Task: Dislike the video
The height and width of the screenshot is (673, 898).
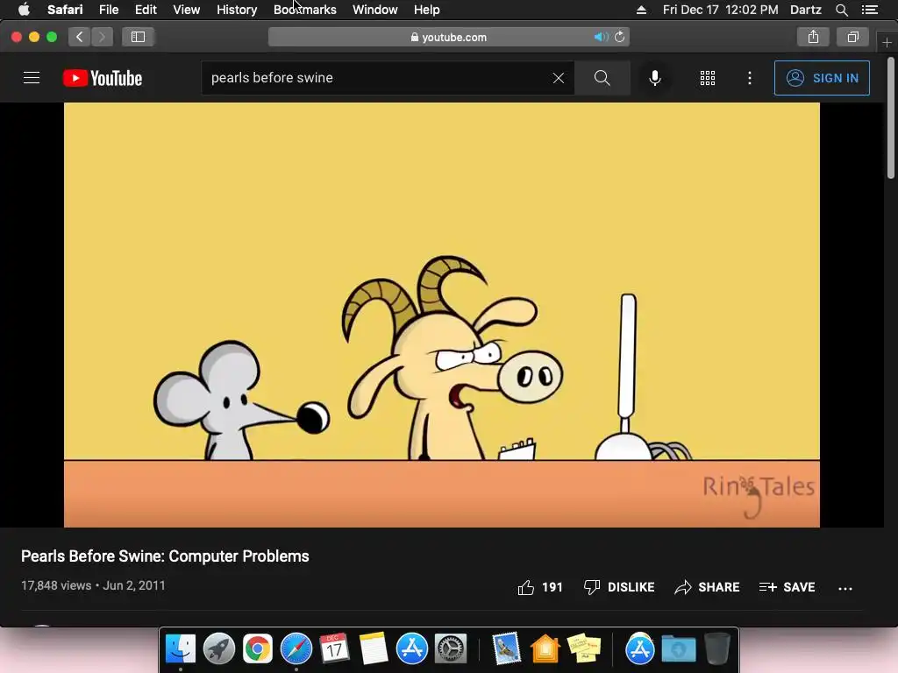Action: click(x=619, y=587)
